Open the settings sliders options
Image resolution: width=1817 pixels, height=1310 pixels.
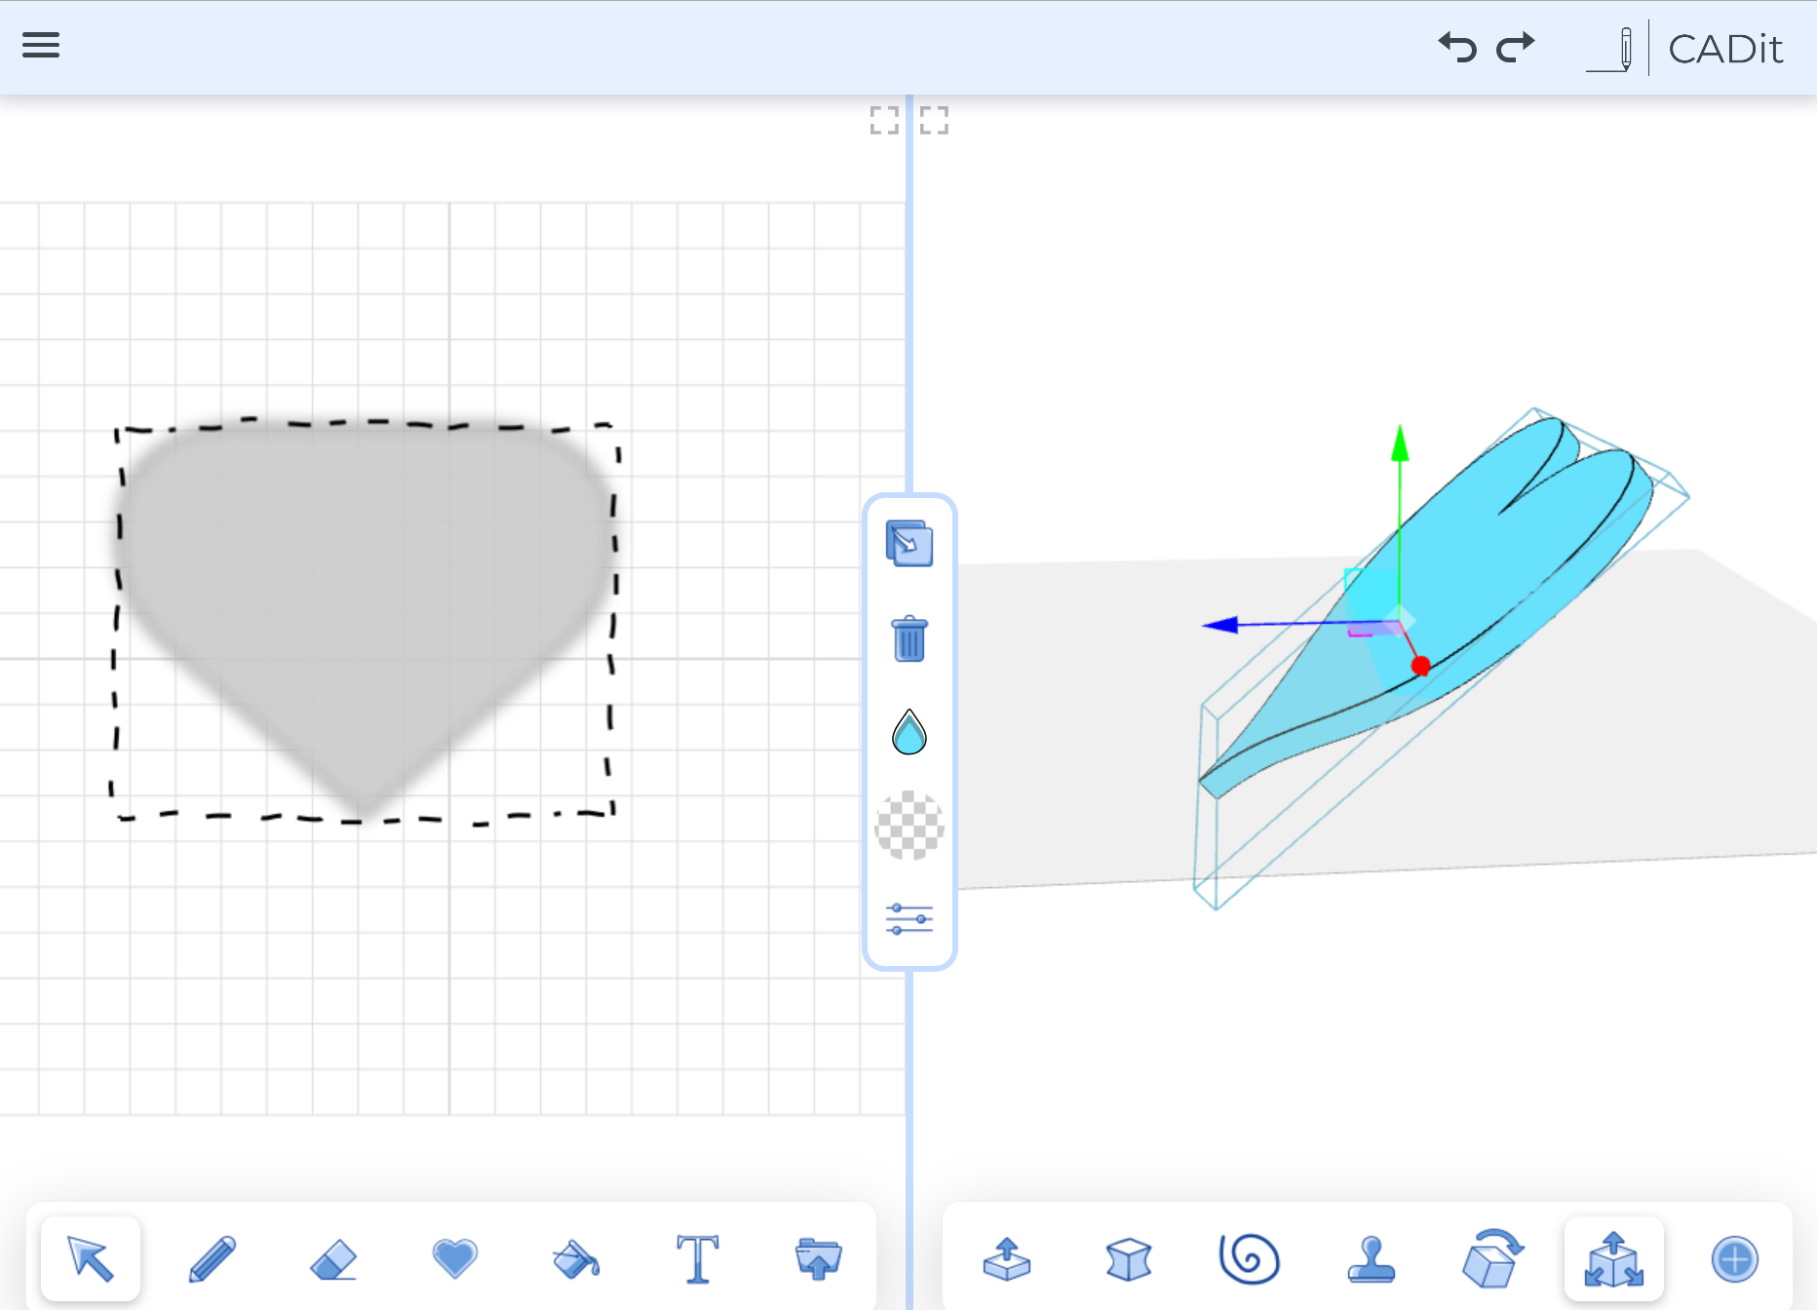[x=909, y=919]
